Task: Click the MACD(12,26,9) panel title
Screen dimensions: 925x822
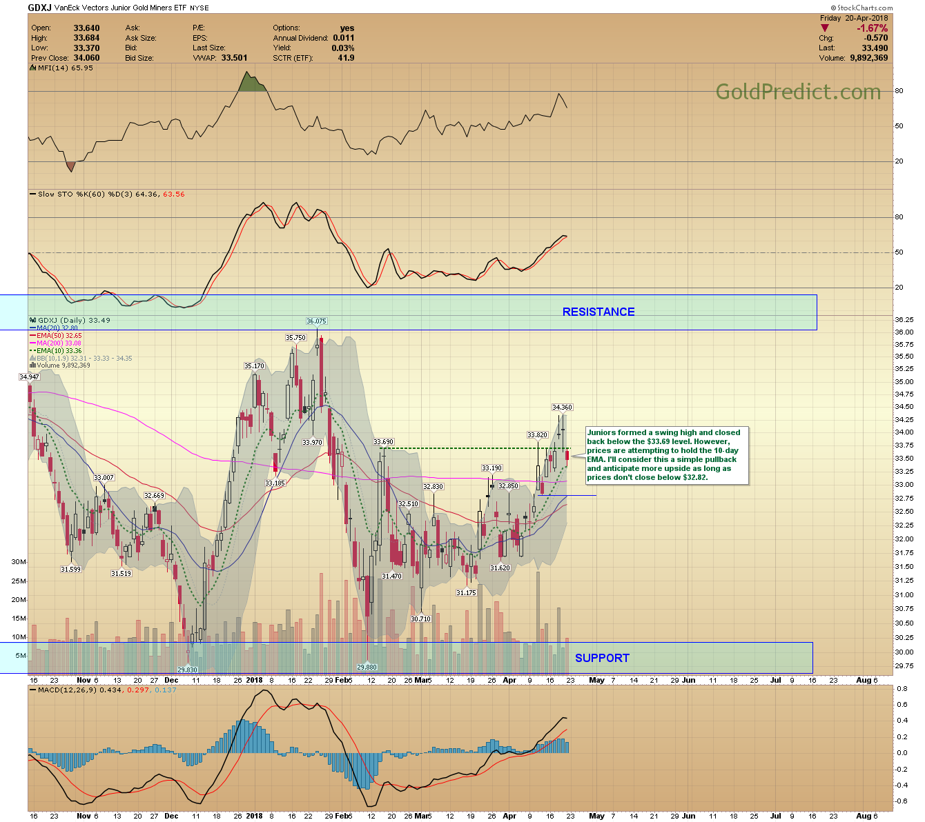Action: [68, 690]
